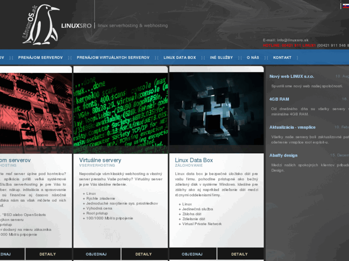Image resolution: width=349 pixels, height=261 pixels.
Task: Click the red HOTLINE phone number text
Action: click(289, 45)
